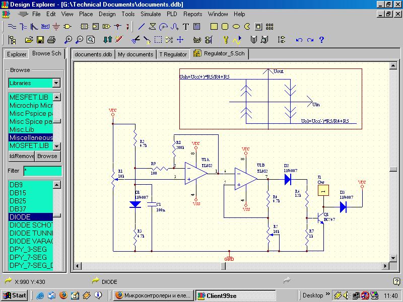Select the Place Bus Entry tool

coord(34,27)
